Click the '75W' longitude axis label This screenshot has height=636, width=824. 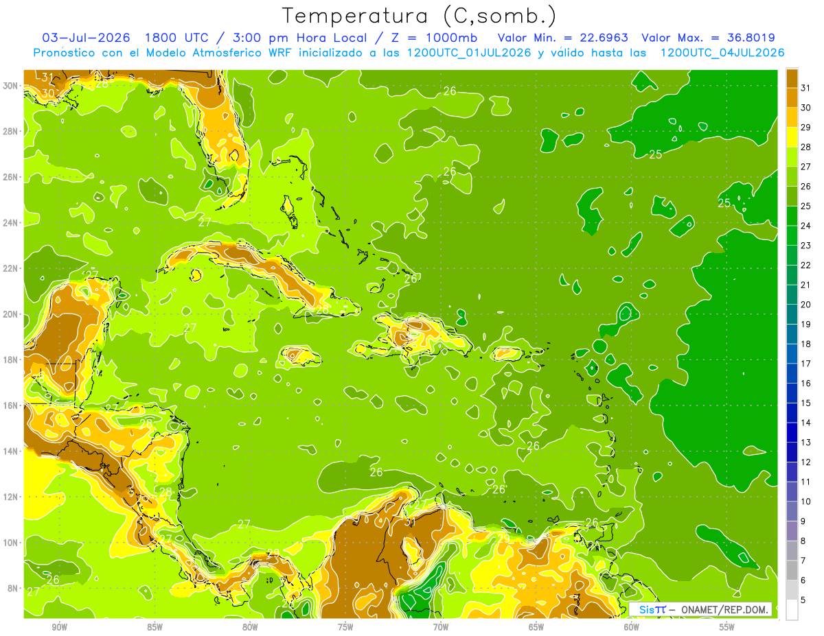(345, 627)
